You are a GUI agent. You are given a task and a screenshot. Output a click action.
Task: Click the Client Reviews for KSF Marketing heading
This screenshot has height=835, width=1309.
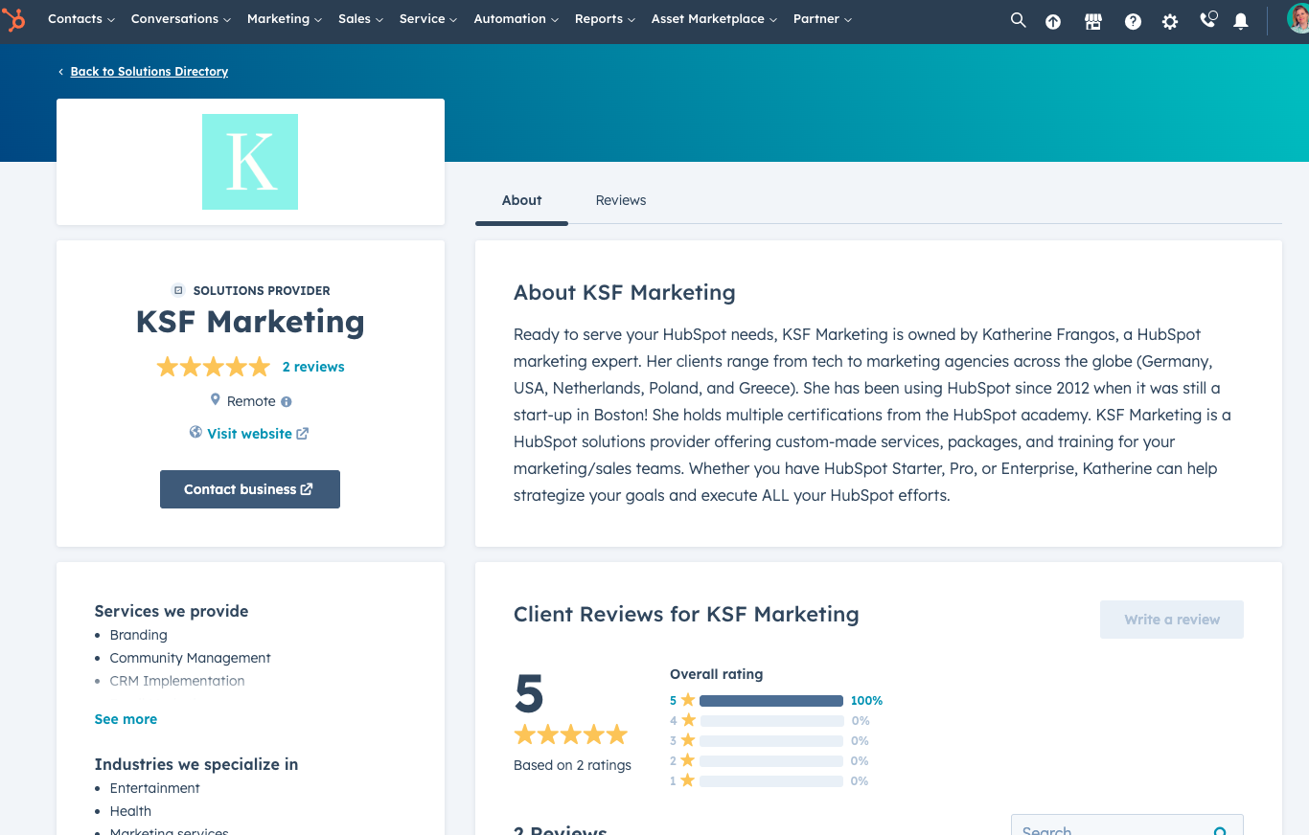coord(686,615)
